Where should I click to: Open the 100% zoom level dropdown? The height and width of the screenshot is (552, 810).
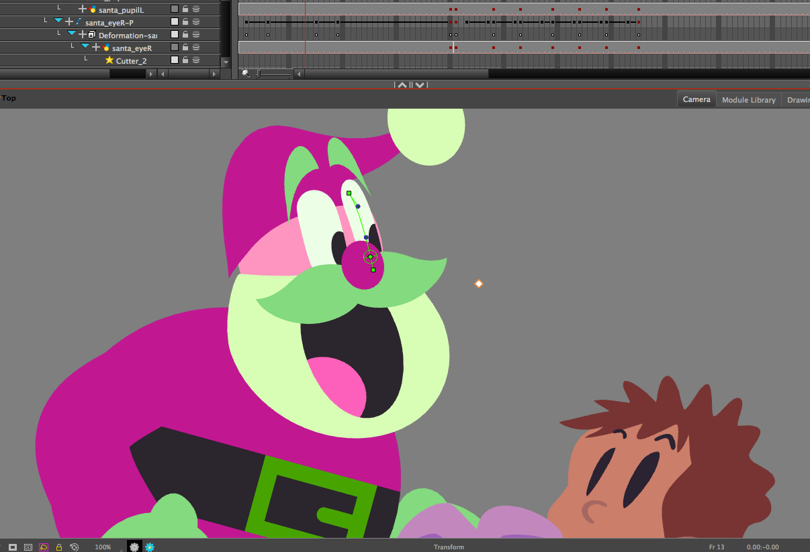tap(103, 547)
